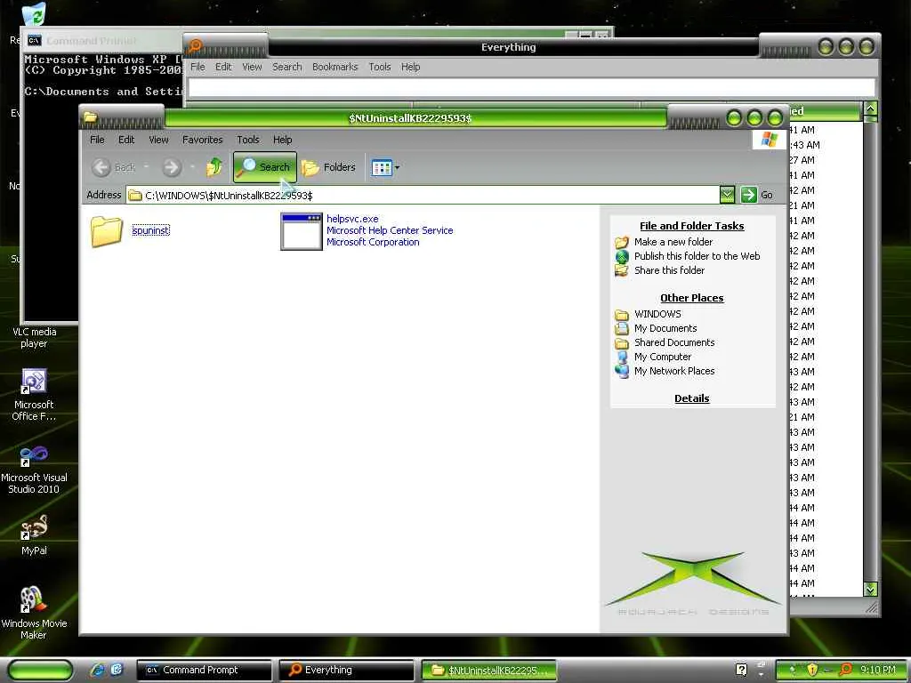Open Everything's Bookmarks menu
The image size is (911, 683).
point(335,67)
